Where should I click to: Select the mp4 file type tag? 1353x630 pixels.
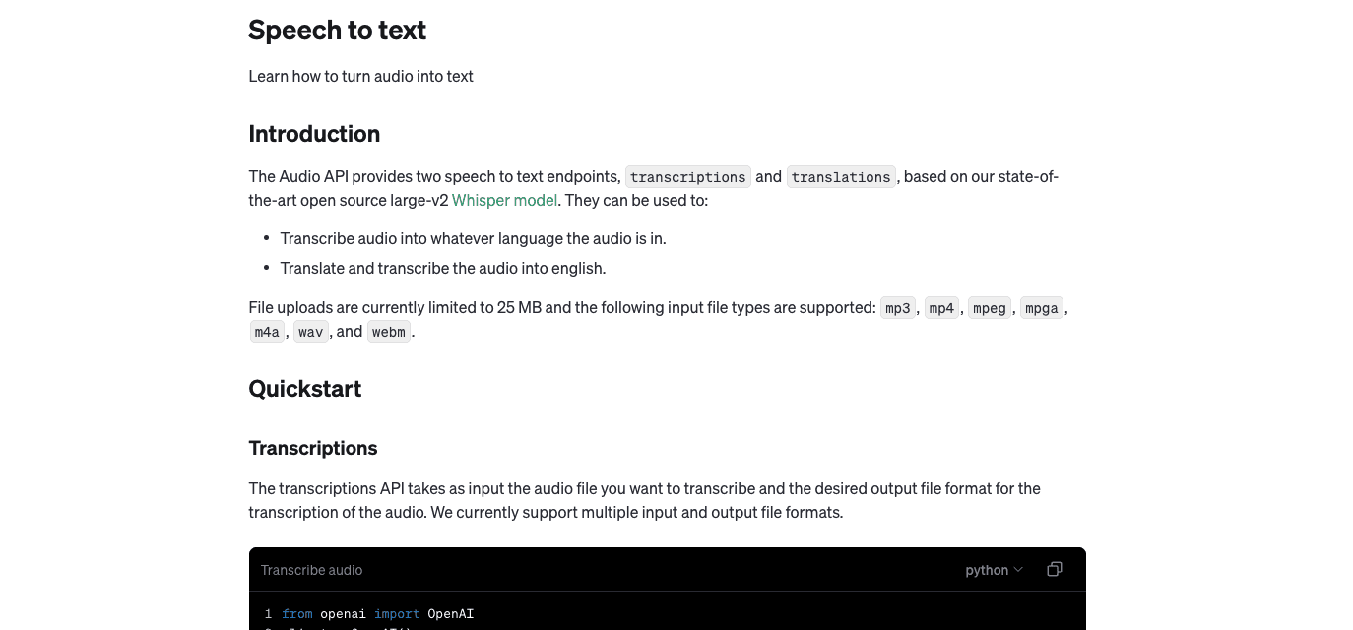coord(941,307)
